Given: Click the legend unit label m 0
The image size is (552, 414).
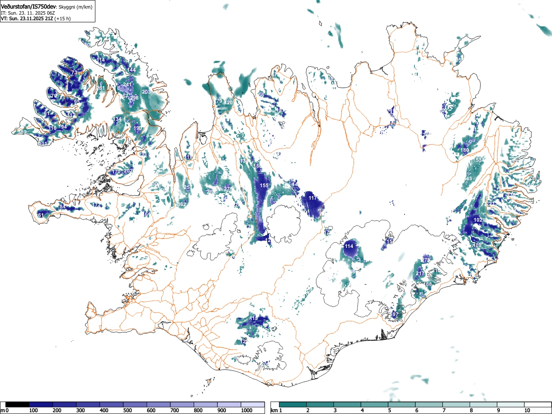Looking at the screenshot, I should point(5,411).
